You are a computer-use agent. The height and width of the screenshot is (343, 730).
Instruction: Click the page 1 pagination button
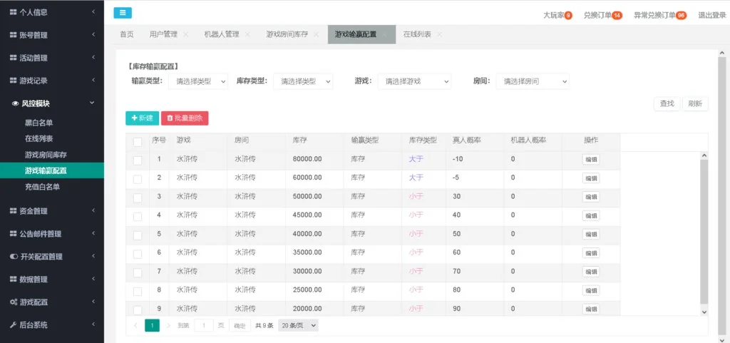tap(152, 325)
